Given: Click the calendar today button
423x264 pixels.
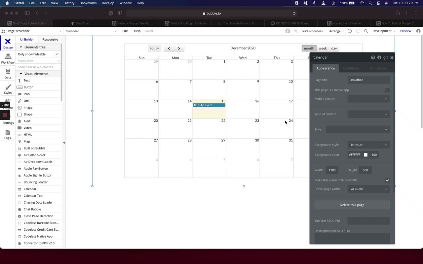Looking at the screenshot, I should coord(154,48).
